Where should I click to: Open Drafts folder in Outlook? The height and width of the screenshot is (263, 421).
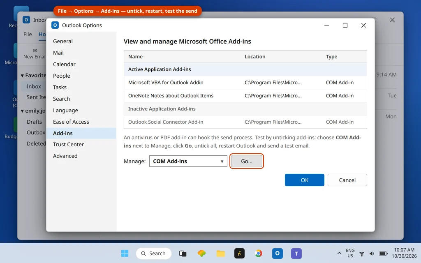34,122
